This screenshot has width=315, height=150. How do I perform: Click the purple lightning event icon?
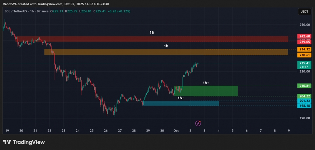198,123
